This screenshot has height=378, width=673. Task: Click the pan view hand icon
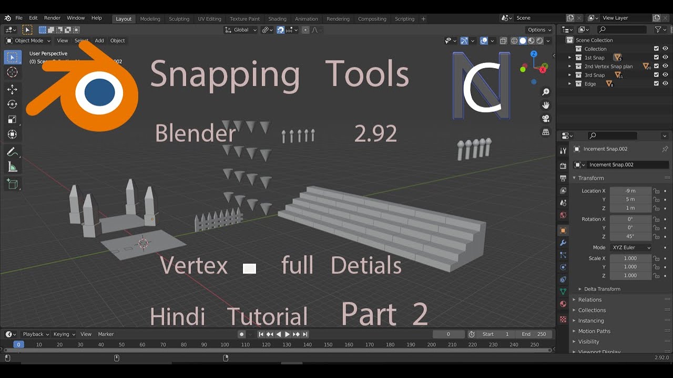coord(546,106)
